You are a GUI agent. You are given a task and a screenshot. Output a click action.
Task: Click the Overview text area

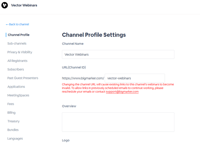(118, 122)
